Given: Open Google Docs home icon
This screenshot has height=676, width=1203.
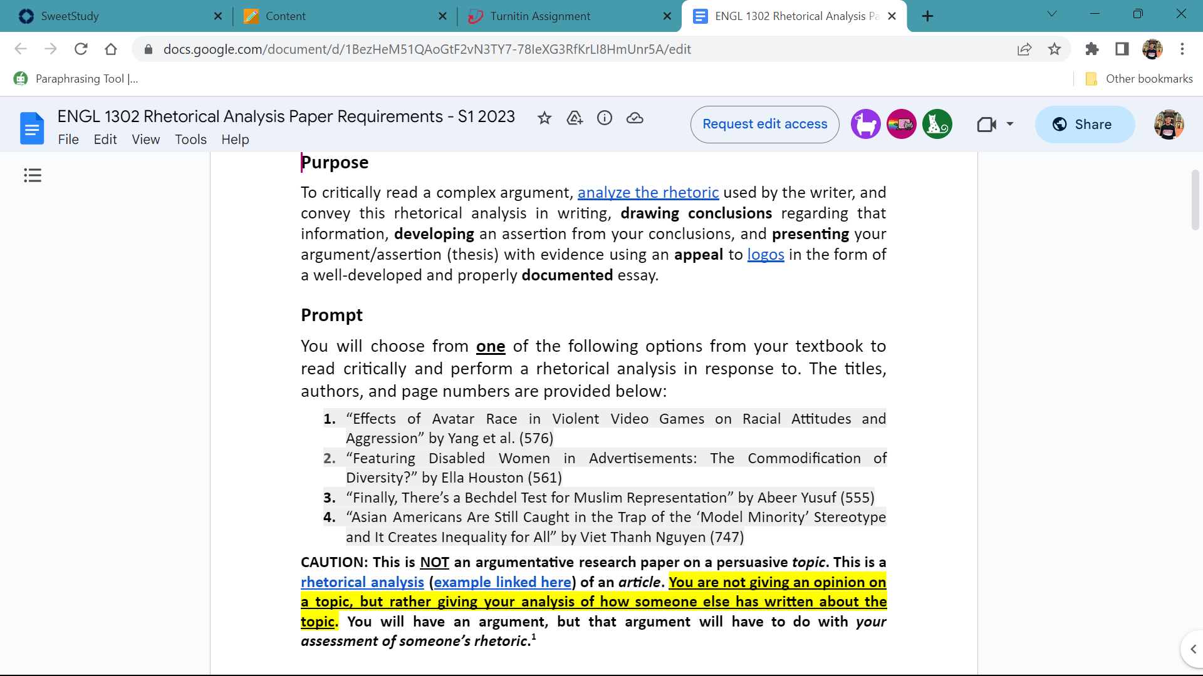Looking at the screenshot, I should point(32,128).
